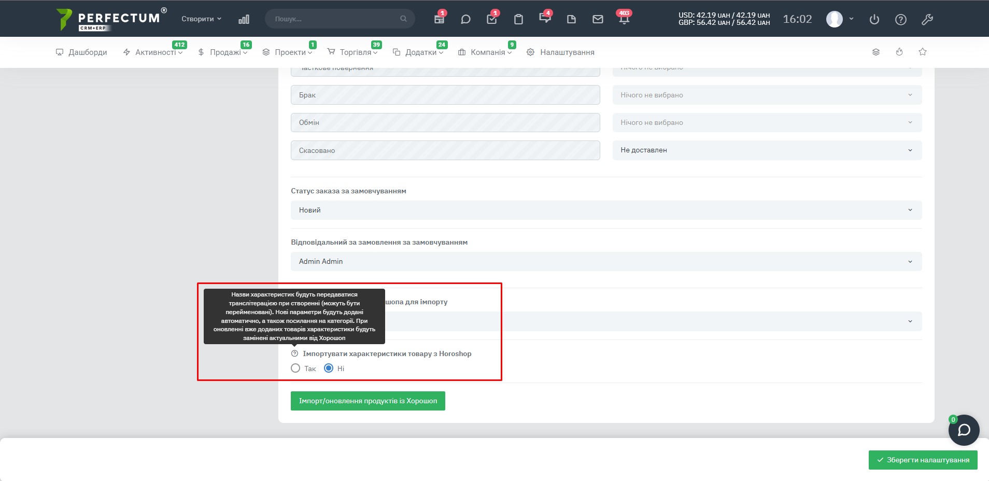Open the statistics bar chart icon
The width and height of the screenshot is (989, 481).
click(x=244, y=19)
